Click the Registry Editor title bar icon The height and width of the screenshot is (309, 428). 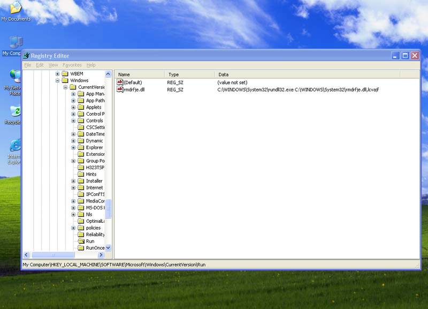point(26,56)
